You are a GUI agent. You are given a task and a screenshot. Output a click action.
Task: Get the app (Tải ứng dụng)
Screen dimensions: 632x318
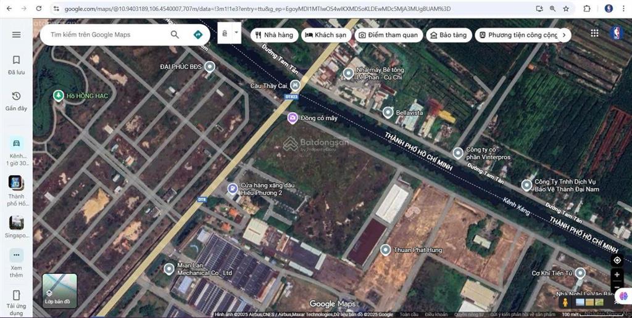(17, 303)
